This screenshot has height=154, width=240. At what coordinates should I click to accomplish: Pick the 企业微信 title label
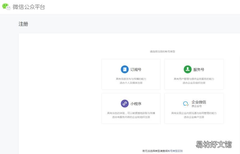click(x=199, y=102)
